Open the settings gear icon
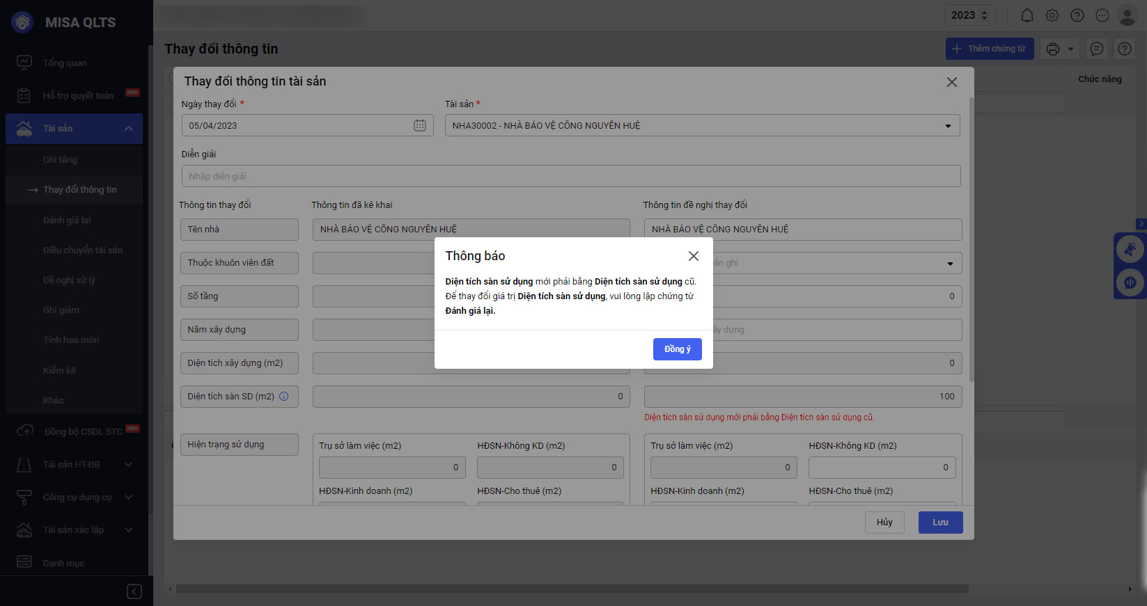Screen dimensions: 1147x606 tap(1052, 15)
